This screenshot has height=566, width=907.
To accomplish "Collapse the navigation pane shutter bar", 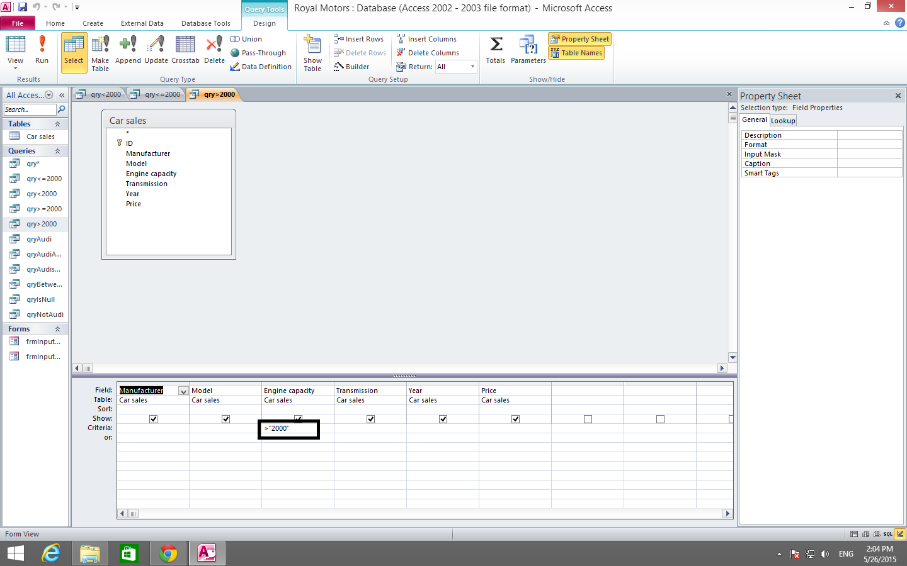I will coord(62,95).
